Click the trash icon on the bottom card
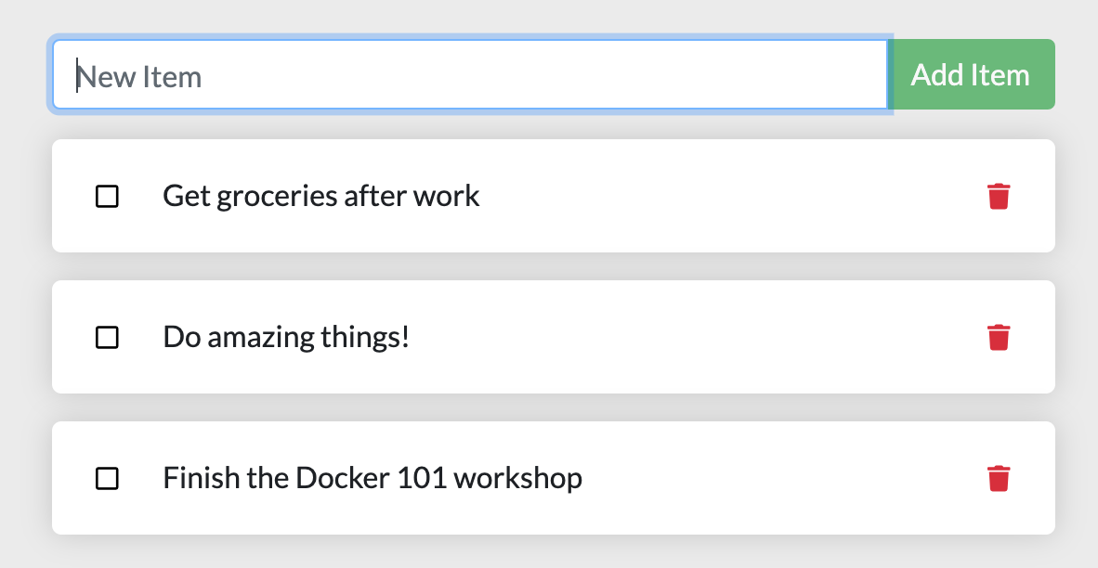The width and height of the screenshot is (1098, 568). coord(999,478)
